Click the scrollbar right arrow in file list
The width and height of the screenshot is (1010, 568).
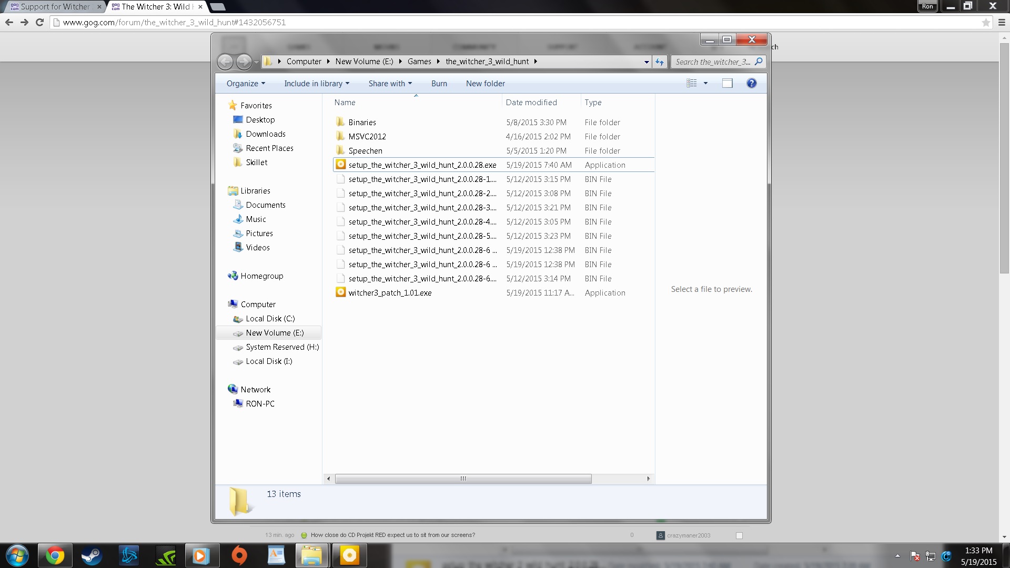point(648,479)
